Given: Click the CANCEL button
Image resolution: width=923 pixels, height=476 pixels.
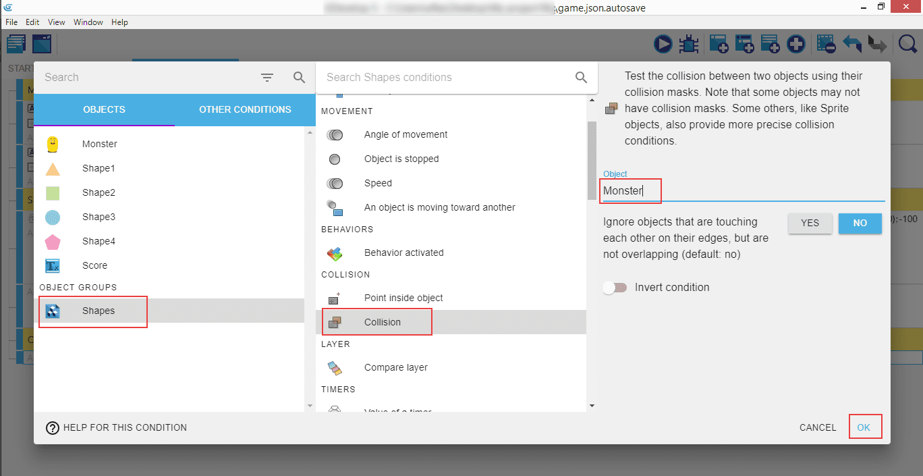Looking at the screenshot, I should (818, 427).
